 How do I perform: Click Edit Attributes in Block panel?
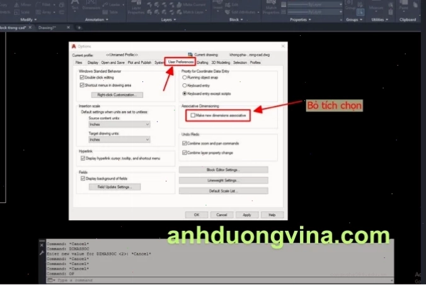(x=240, y=12)
